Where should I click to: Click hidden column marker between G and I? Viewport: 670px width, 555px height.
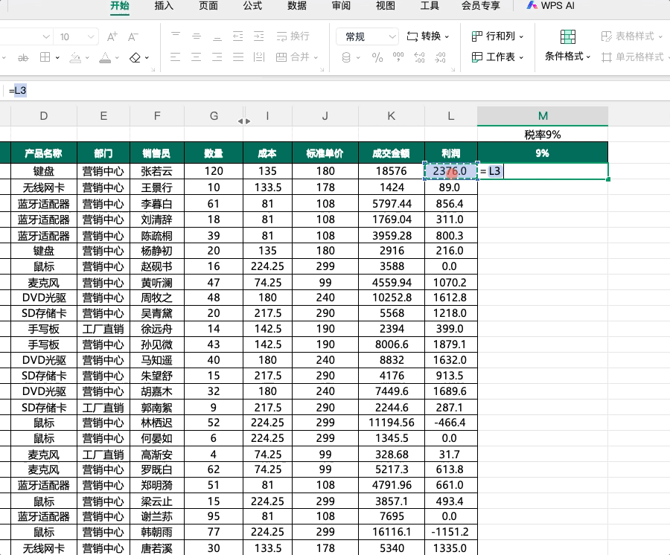[244, 121]
